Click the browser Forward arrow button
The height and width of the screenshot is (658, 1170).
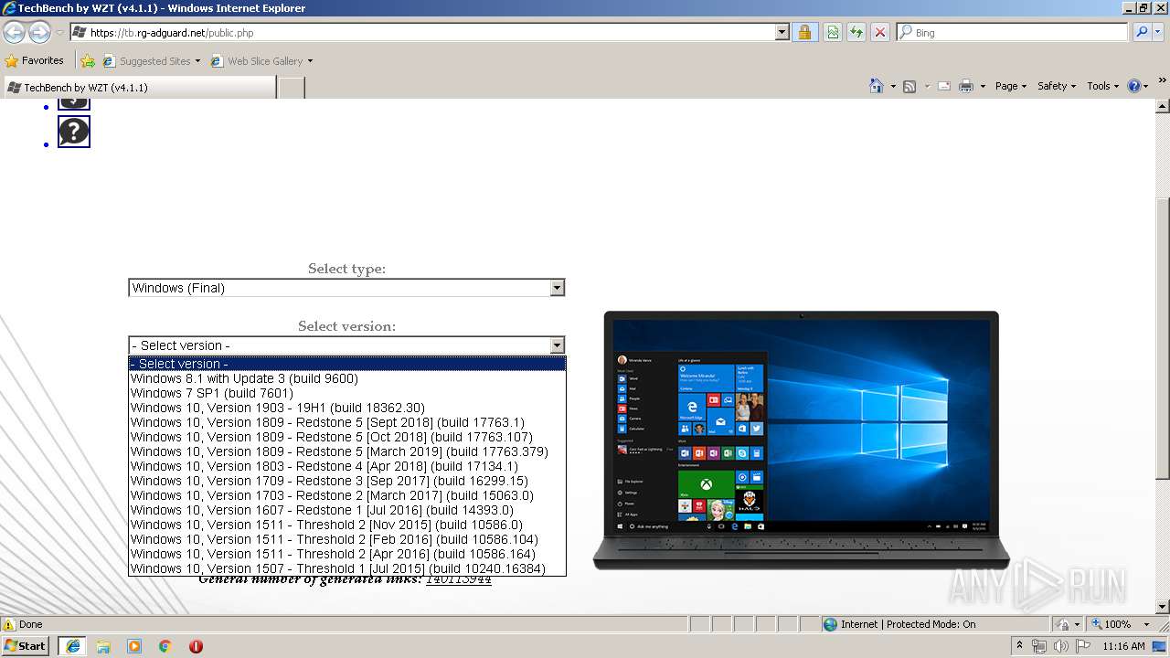39,33
